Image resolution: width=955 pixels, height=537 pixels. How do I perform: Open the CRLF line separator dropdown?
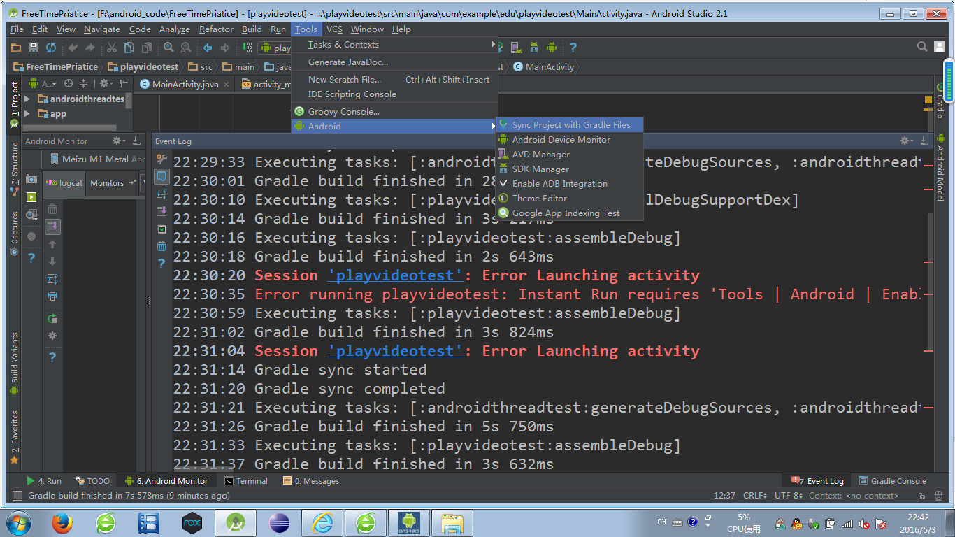tap(755, 496)
